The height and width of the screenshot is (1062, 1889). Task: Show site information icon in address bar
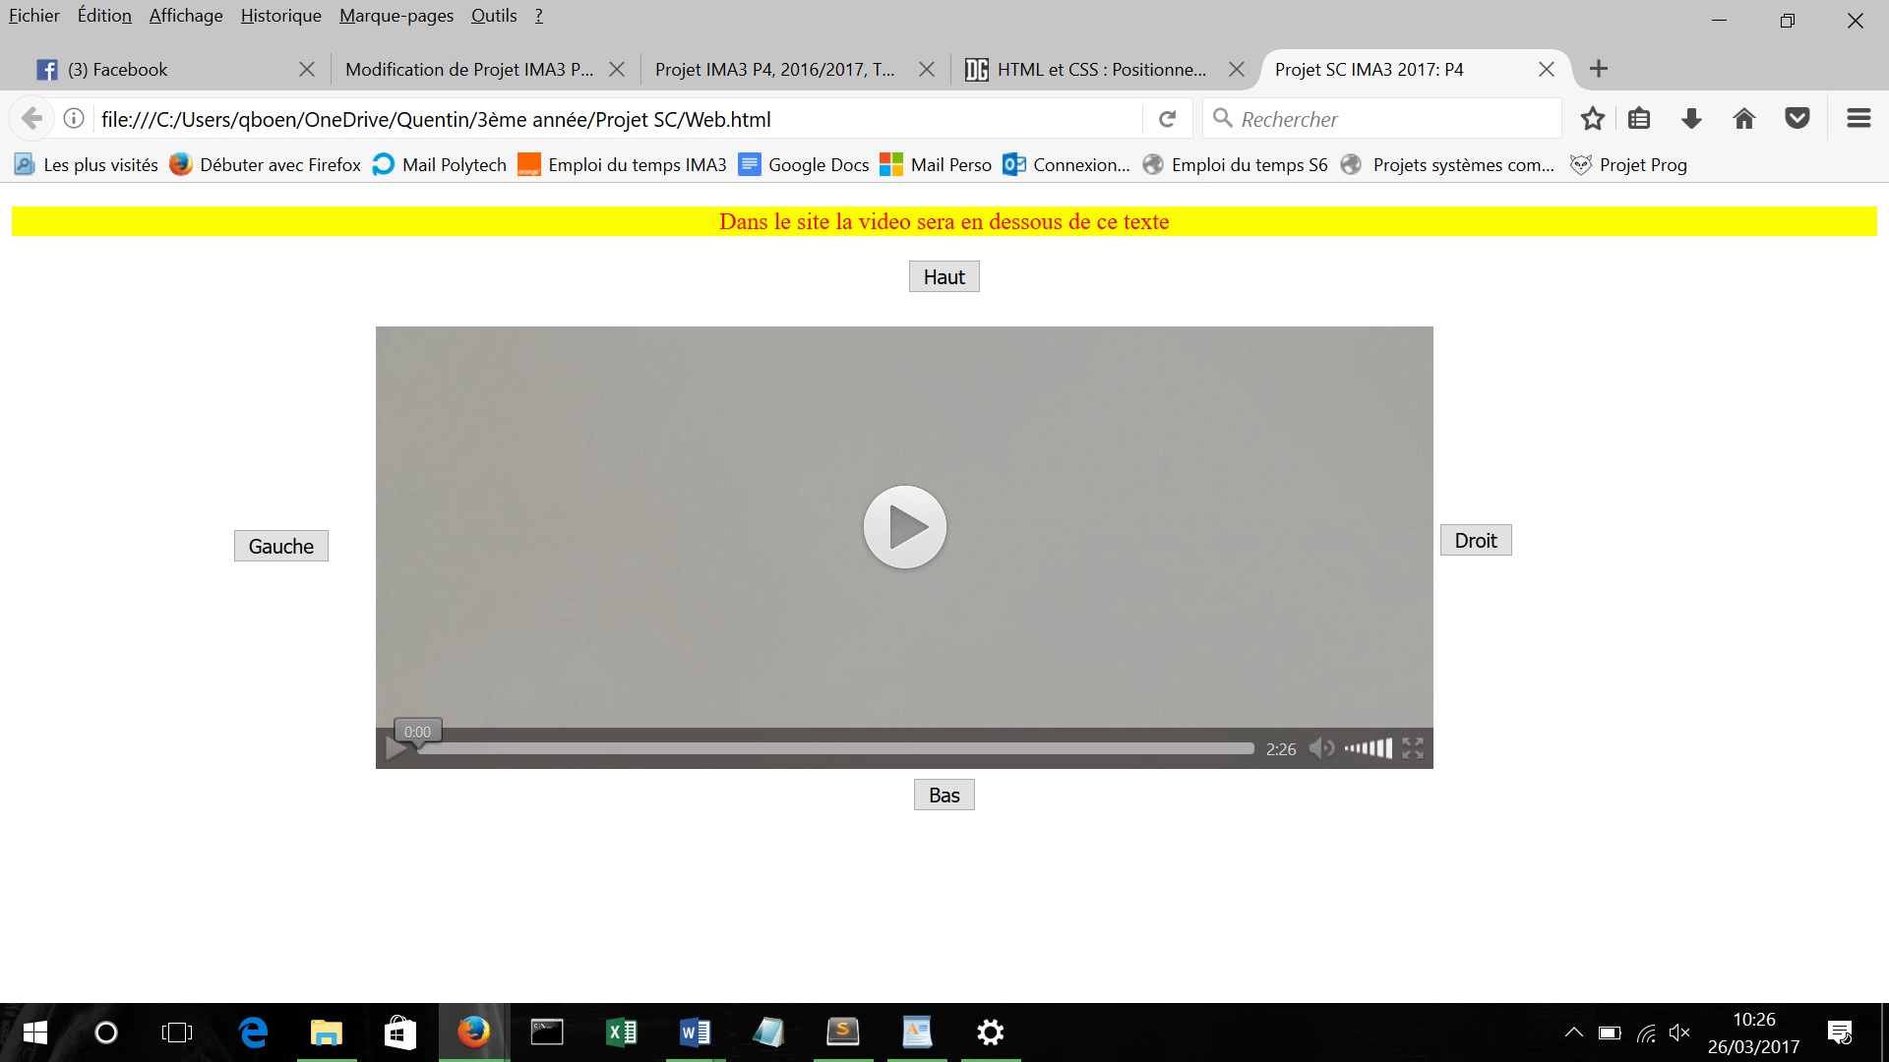[74, 119]
